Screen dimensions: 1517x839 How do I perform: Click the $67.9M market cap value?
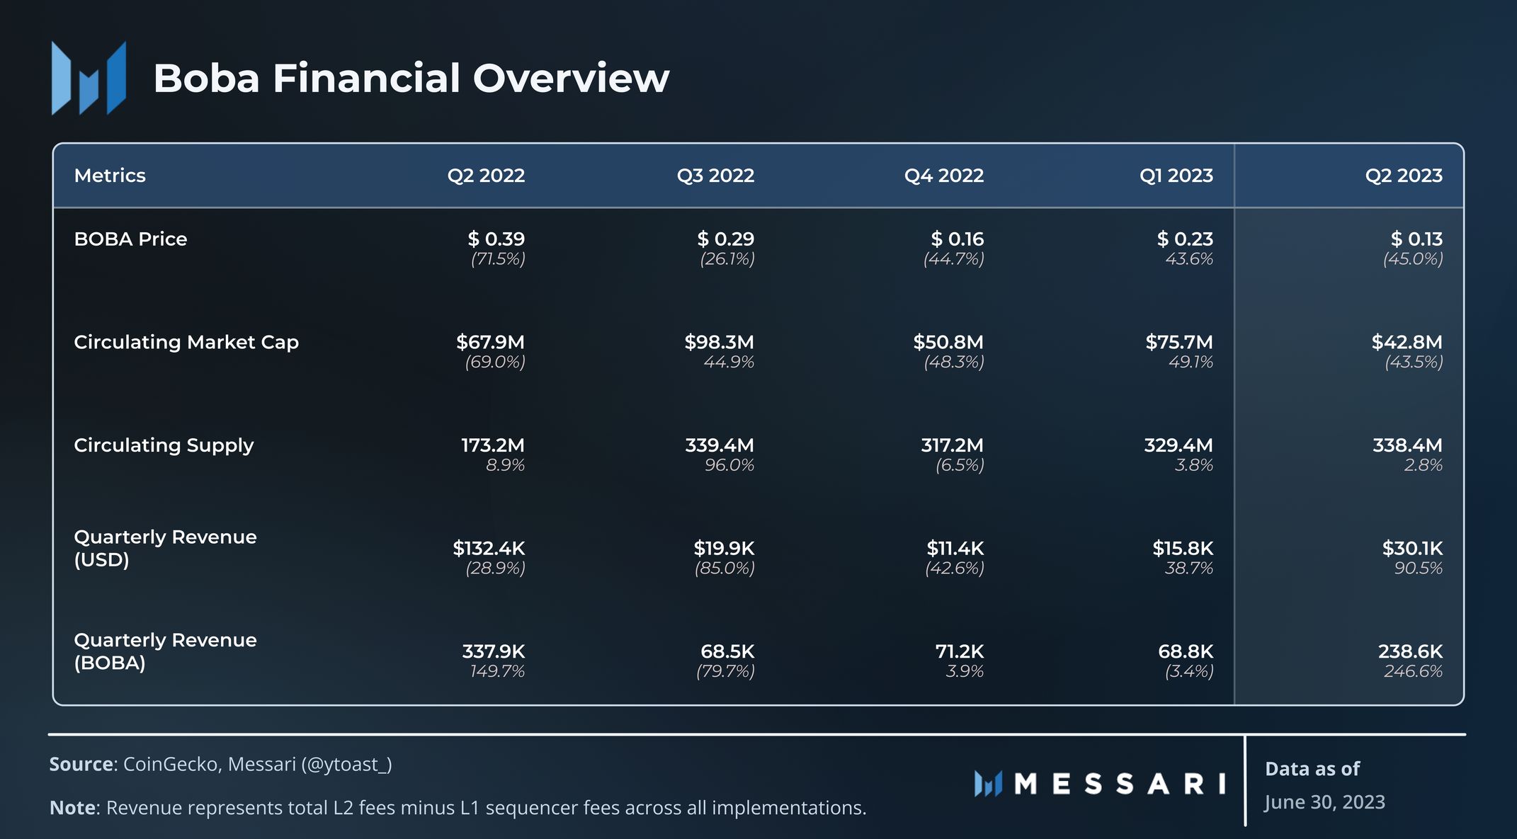tap(490, 343)
